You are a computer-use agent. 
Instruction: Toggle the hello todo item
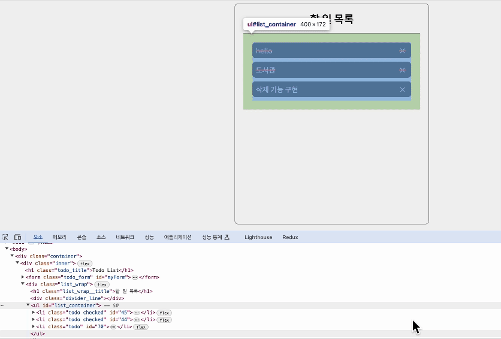(331, 50)
